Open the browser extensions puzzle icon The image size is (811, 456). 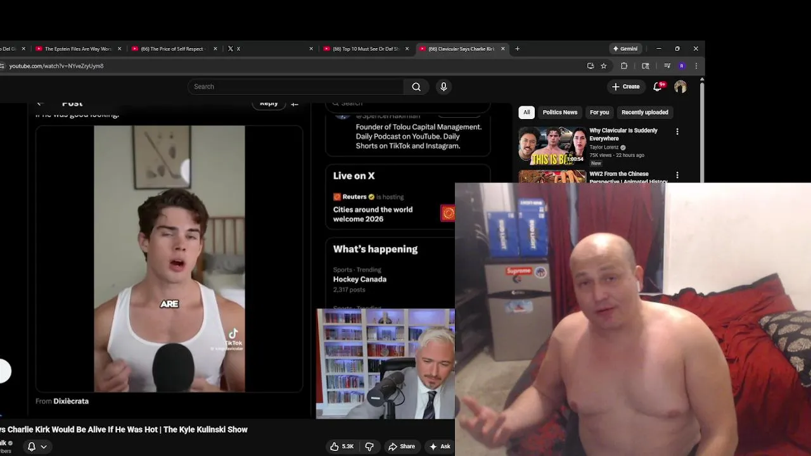624,66
